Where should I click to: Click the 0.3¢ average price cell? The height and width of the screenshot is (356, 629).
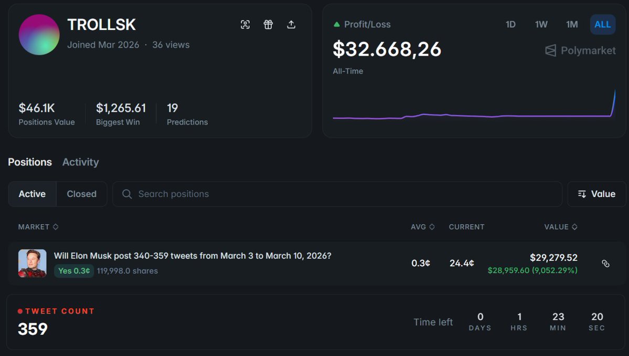tap(421, 263)
